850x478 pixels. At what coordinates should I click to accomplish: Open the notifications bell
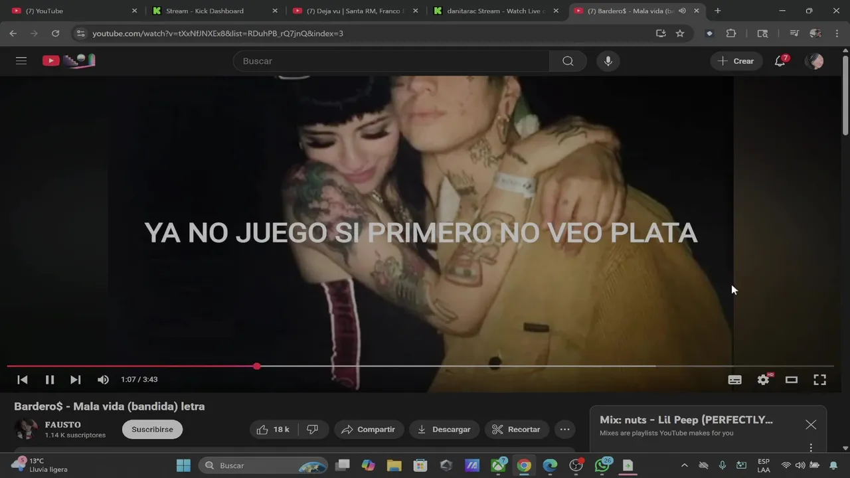click(780, 61)
